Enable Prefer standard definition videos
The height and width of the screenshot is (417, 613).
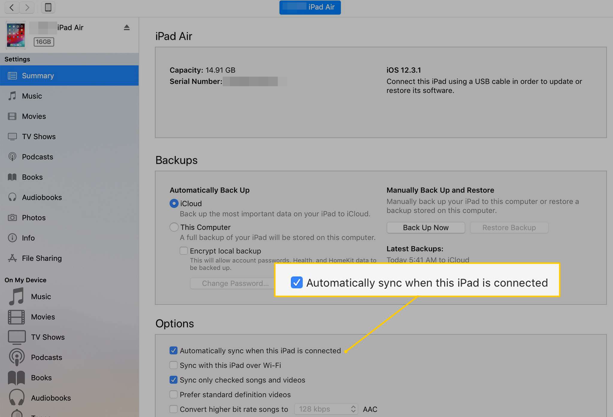point(173,395)
